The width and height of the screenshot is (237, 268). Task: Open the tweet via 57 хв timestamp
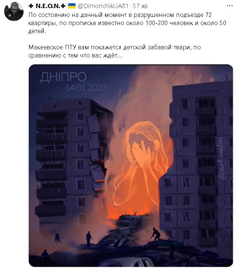coord(140,6)
